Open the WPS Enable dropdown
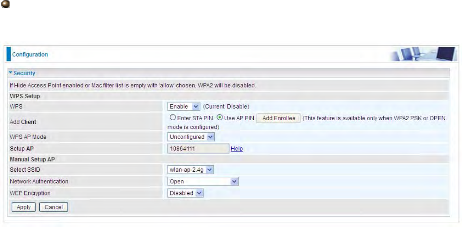 184,106
